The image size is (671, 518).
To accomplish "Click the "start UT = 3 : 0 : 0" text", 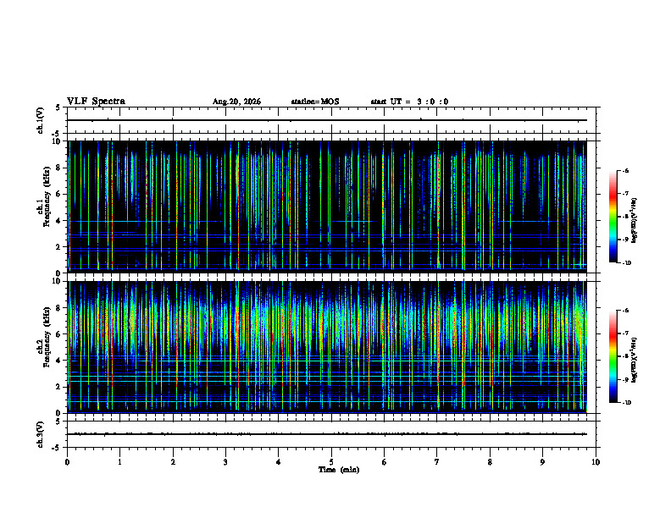I will (409, 102).
